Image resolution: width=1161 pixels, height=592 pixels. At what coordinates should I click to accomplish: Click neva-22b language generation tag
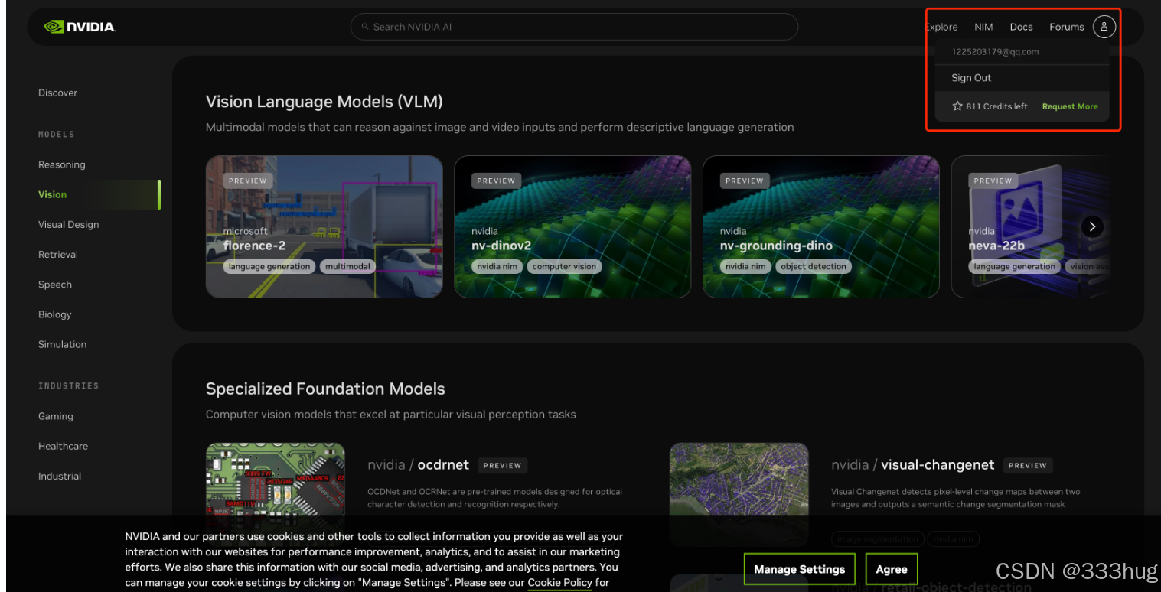tap(1014, 267)
